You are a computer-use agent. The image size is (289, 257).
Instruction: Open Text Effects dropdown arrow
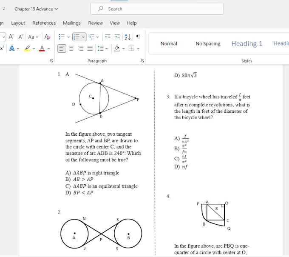(18, 49)
